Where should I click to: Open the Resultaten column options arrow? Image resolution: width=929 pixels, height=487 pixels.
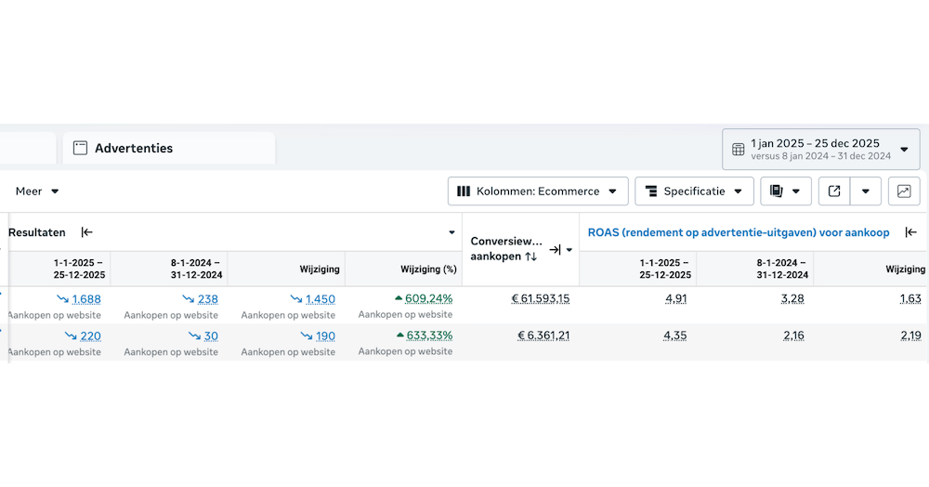click(x=452, y=232)
